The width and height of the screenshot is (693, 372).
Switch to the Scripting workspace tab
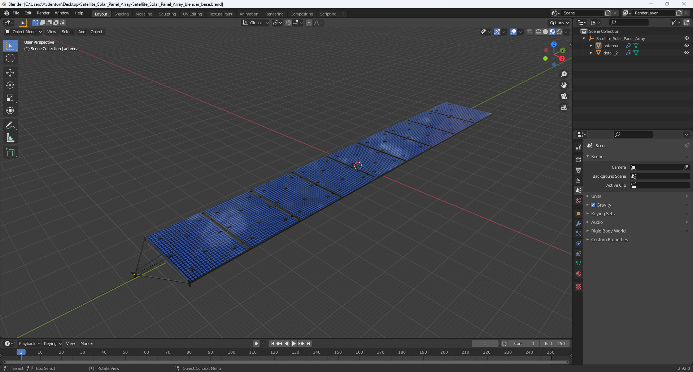tap(328, 14)
